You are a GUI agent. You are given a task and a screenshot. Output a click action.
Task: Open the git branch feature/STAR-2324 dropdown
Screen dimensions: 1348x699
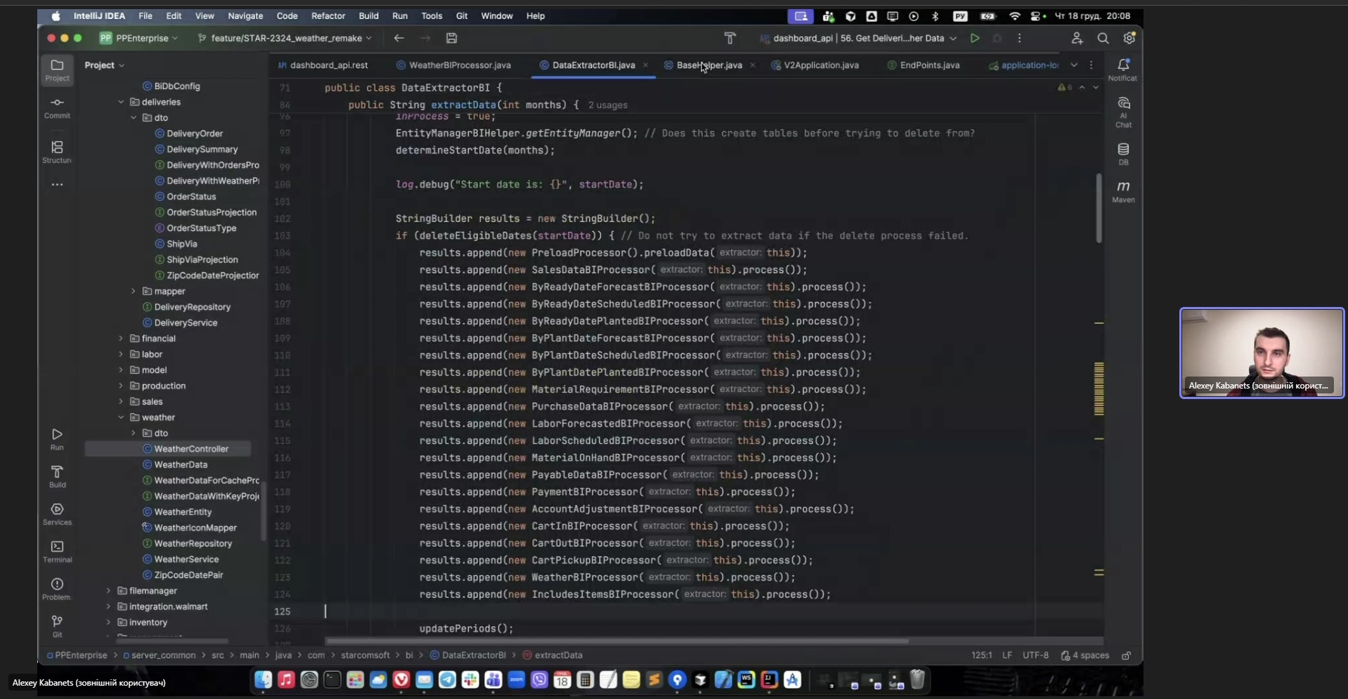[x=285, y=38]
